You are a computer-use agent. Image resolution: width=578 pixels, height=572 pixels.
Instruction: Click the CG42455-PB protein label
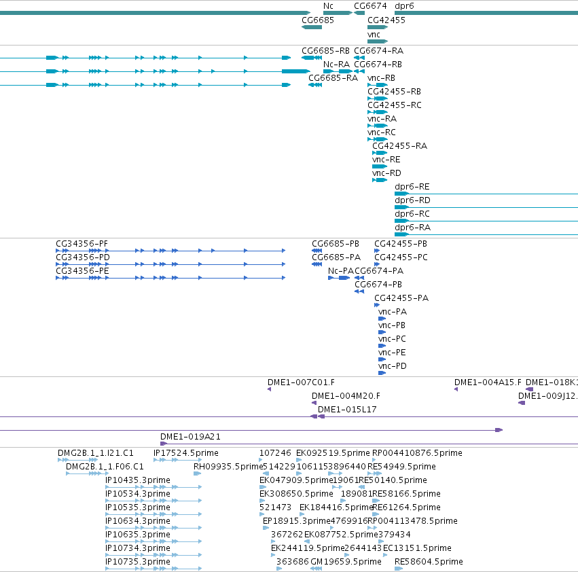(x=401, y=244)
